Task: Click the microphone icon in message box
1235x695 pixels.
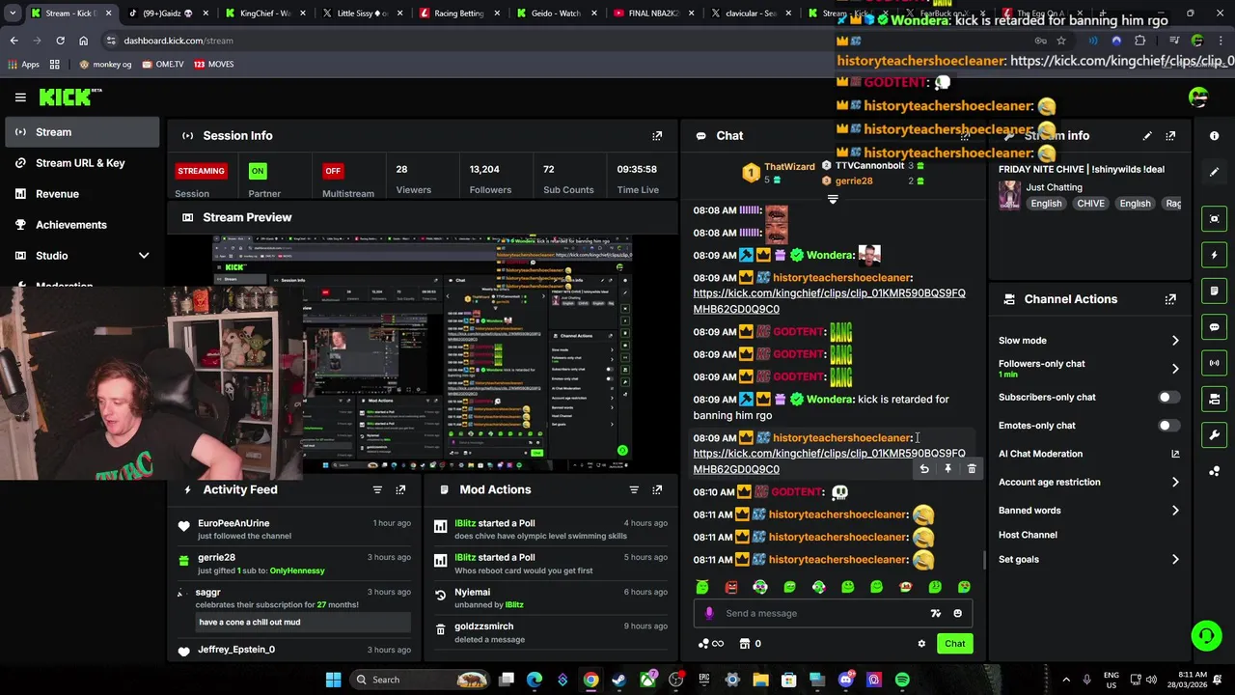Action: pyautogui.click(x=709, y=613)
